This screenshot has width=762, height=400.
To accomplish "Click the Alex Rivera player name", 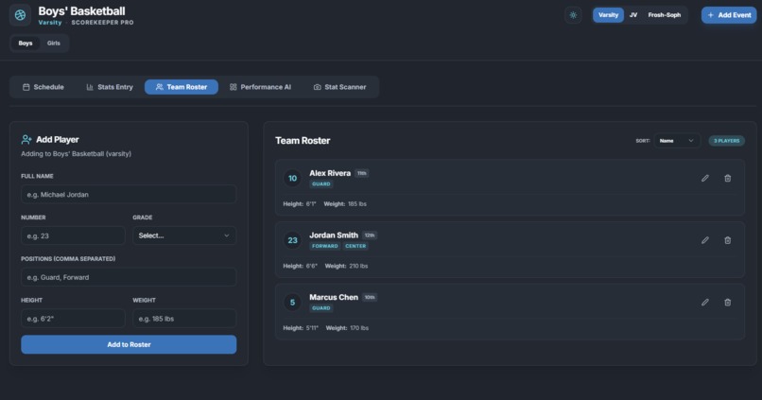I will click(x=330, y=173).
